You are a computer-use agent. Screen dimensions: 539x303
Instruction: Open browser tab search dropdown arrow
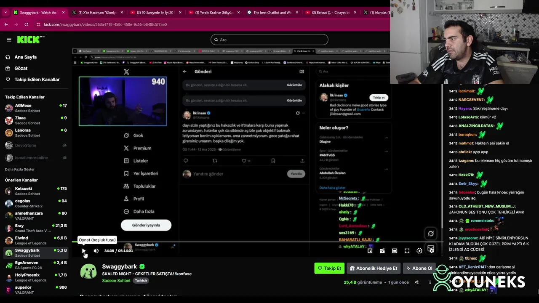pyautogui.click(x=5, y=13)
